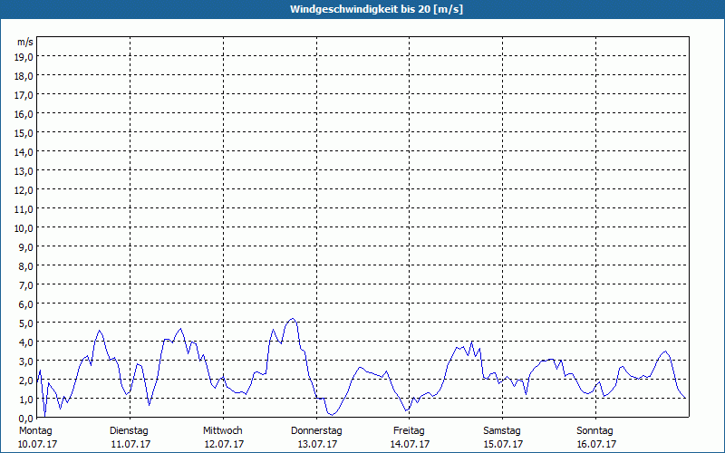
Task: Select the 15,0 y-axis value label
Action: pyautogui.click(x=24, y=132)
